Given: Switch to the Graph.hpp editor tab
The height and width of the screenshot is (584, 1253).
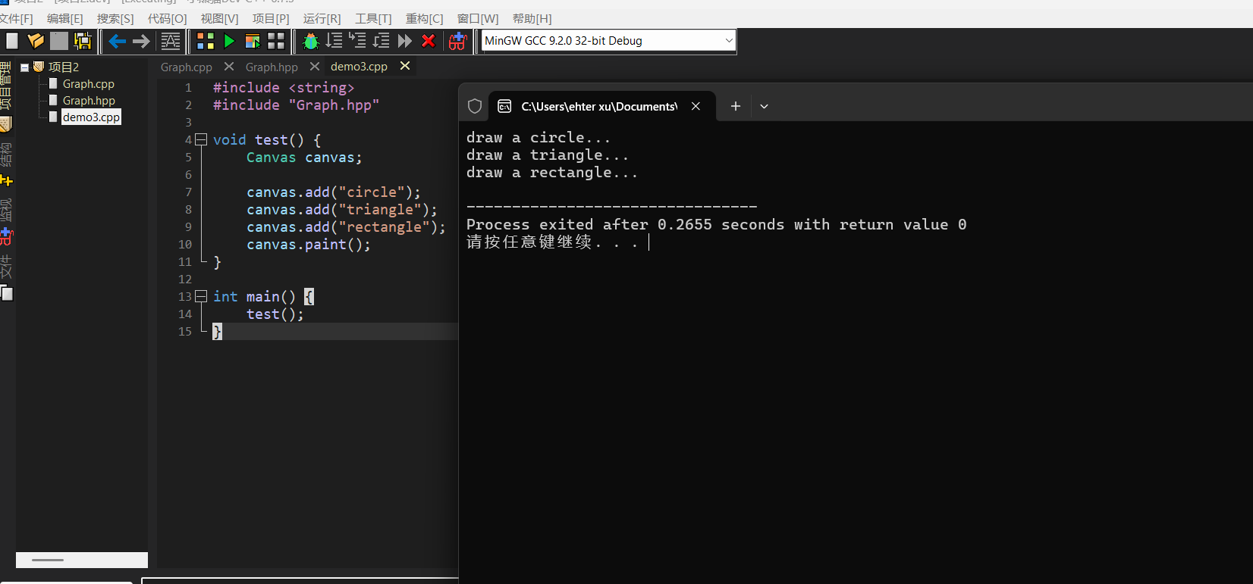Looking at the screenshot, I should [x=272, y=67].
